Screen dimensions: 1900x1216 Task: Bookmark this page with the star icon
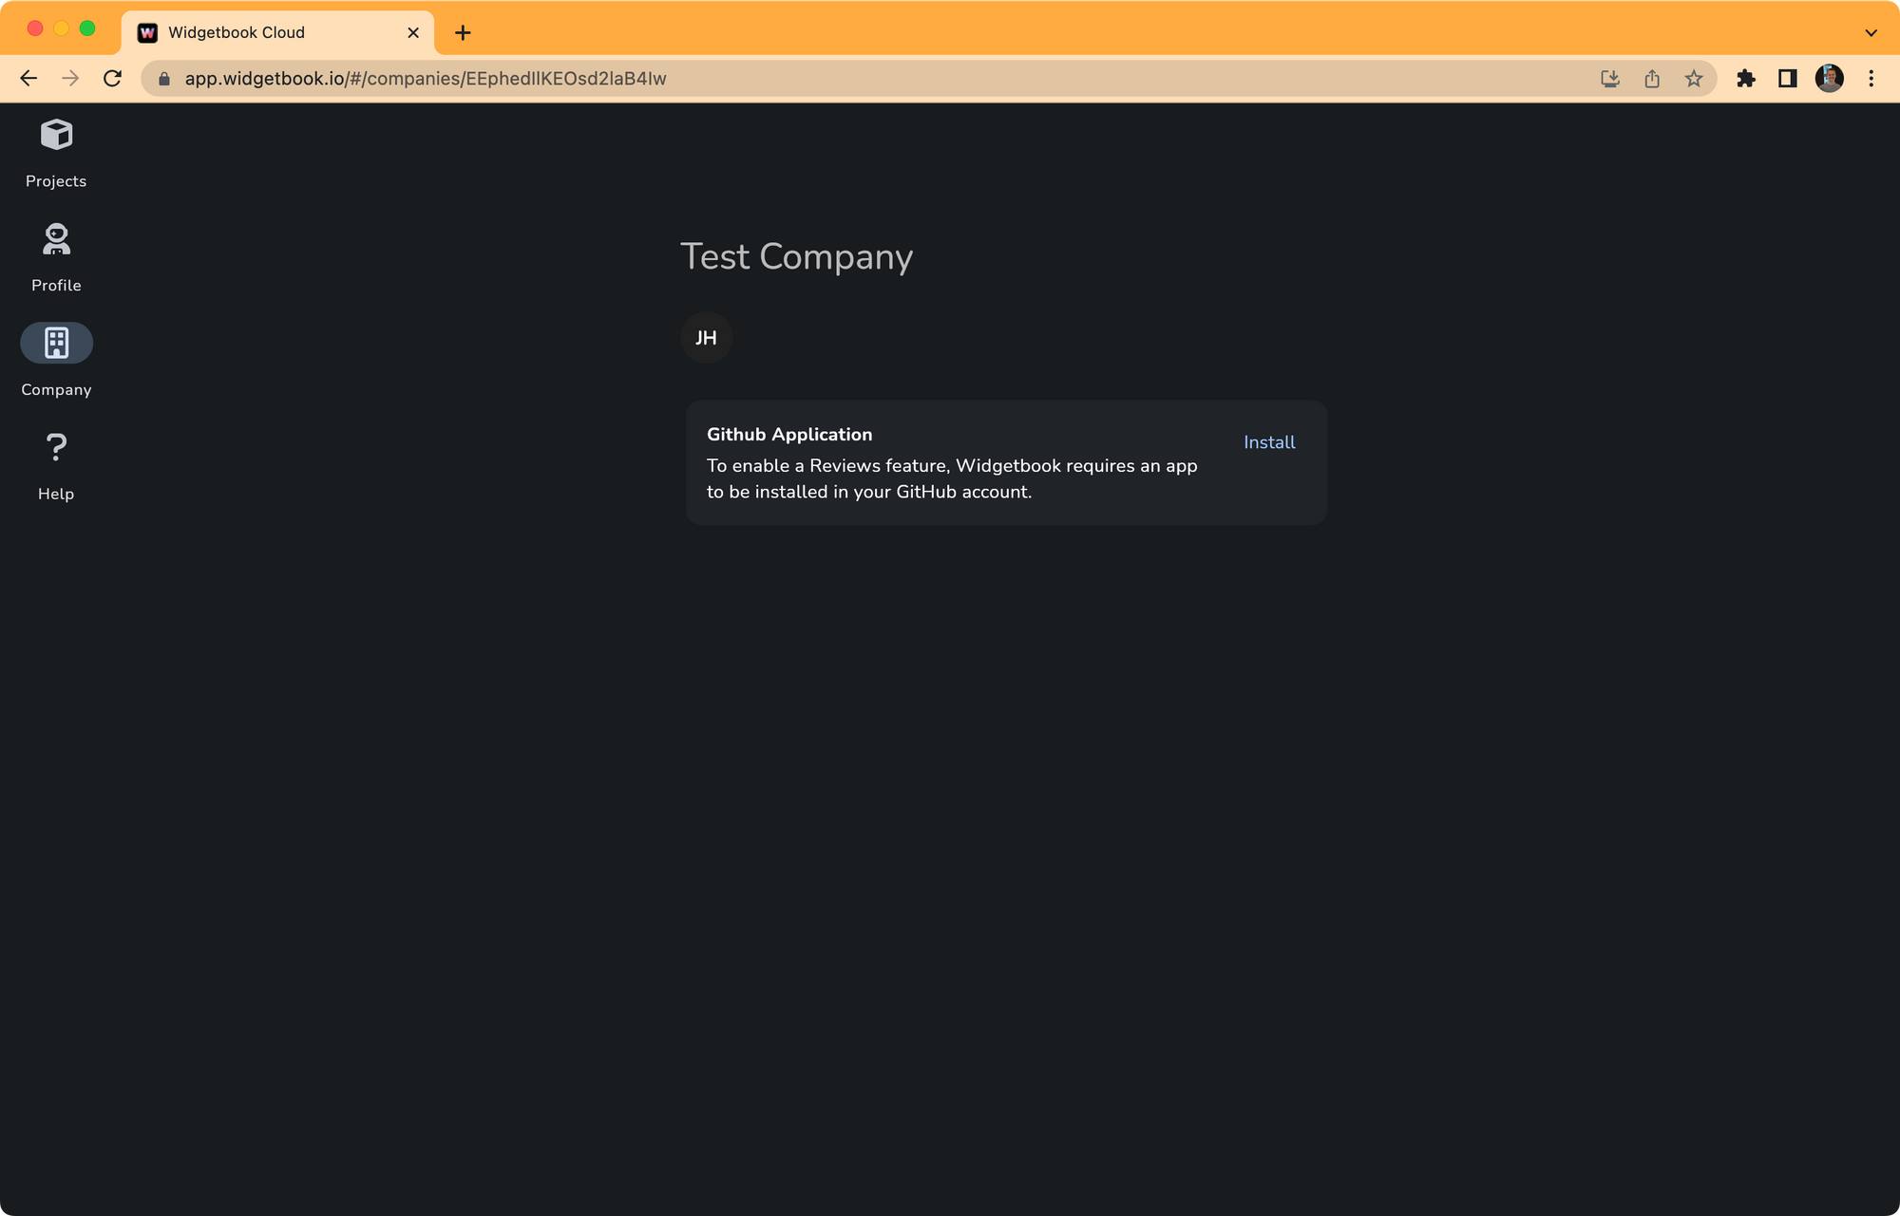1694,79
